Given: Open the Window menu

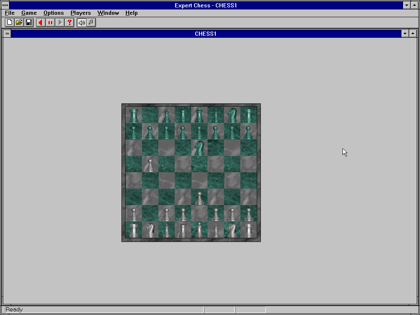Looking at the screenshot, I should pyautogui.click(x=108, y=13).
